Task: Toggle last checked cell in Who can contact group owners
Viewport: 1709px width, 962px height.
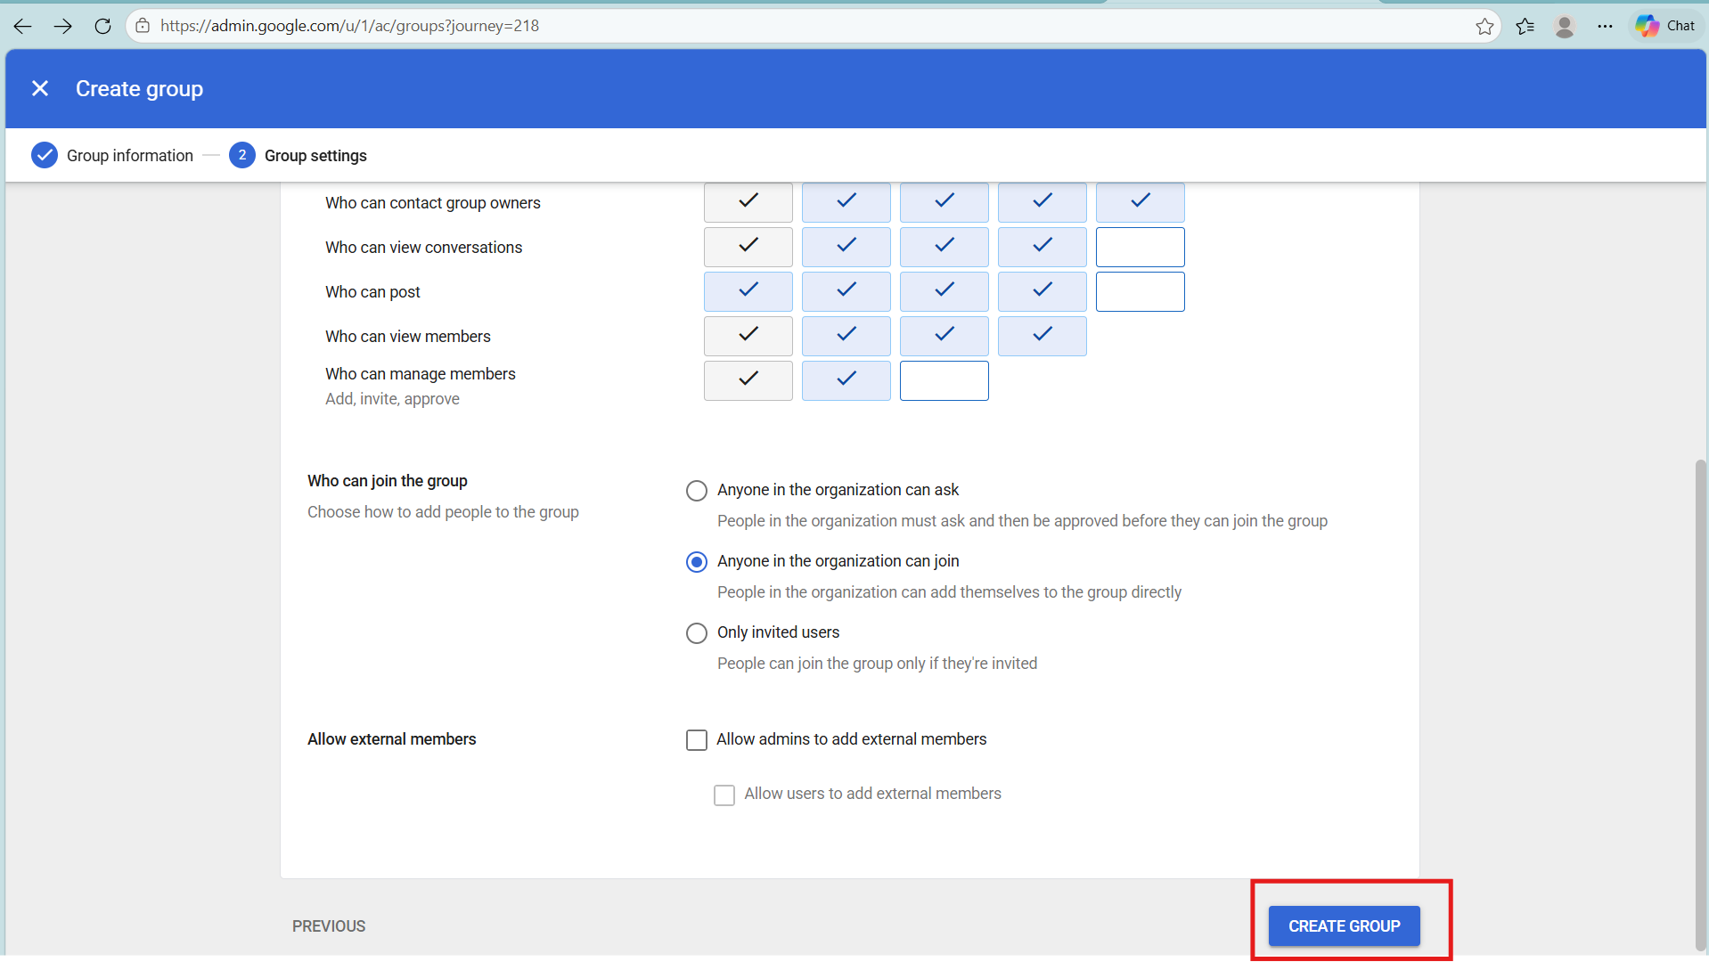Action: (x=1140, y=202)
